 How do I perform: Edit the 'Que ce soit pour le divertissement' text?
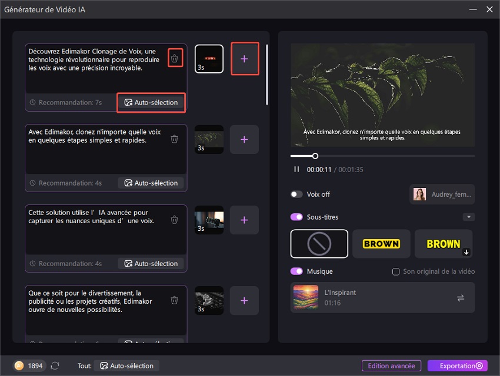(x=90, y=301)
